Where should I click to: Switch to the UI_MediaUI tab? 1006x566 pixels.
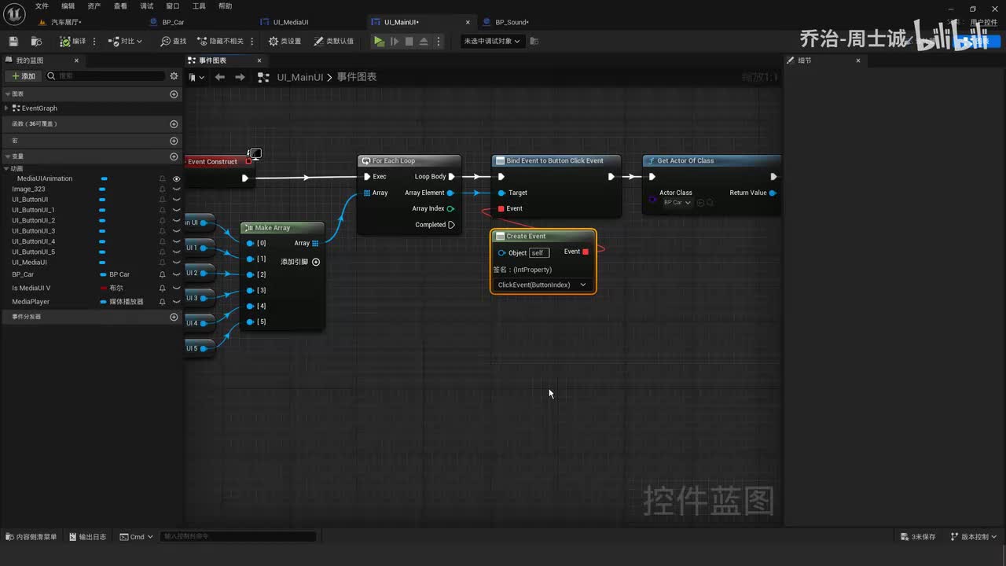pos(291,22)
